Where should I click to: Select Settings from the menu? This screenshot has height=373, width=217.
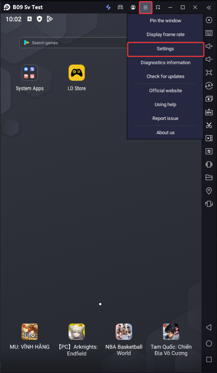tap(165, 49)
